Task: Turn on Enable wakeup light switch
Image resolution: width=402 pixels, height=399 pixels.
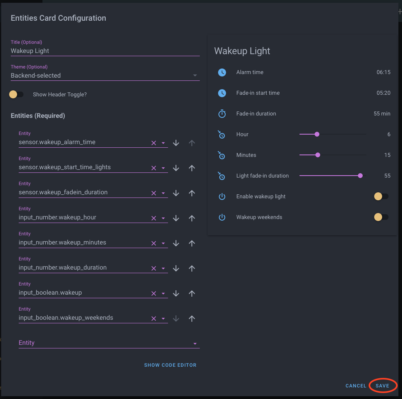Action: click(381, 196)
